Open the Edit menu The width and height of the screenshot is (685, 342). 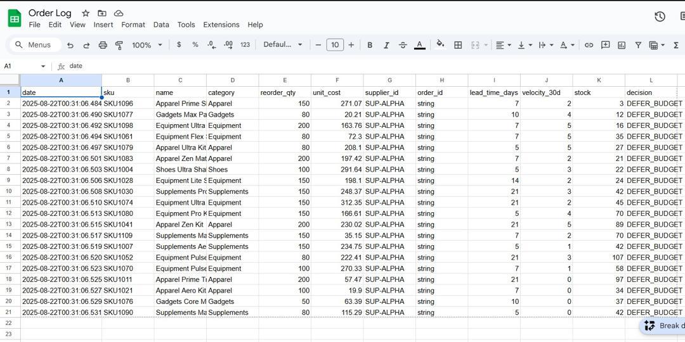coord(55,25)
